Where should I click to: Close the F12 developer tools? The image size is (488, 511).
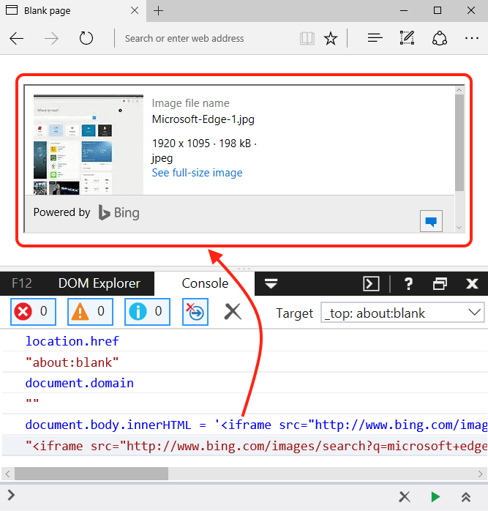tap(472, 283)
